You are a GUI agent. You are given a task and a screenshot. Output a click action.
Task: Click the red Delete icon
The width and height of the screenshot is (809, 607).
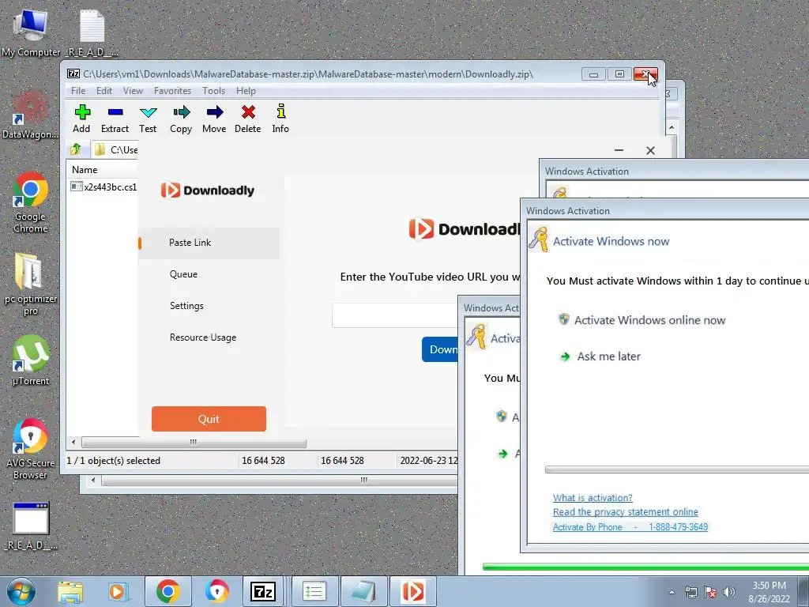(x=247, y=119)
